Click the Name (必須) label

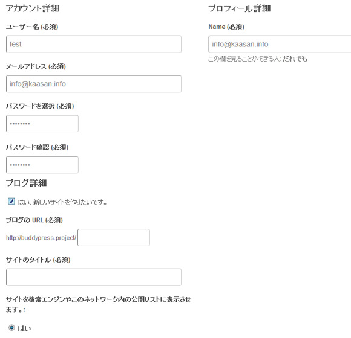[x=226, y=27]
